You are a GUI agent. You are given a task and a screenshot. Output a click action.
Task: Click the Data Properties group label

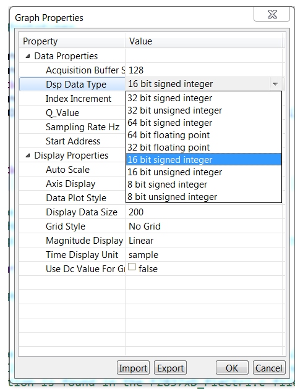66,56
